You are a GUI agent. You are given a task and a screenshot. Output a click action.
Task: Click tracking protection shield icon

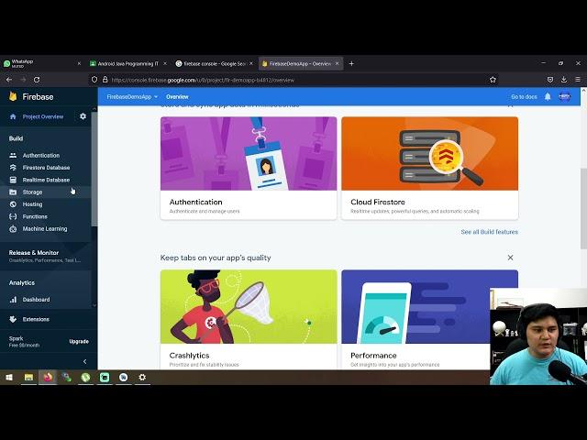(x=94, y=80)
